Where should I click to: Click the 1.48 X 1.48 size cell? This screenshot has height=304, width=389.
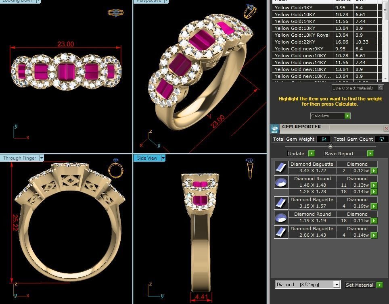[313, 185]
